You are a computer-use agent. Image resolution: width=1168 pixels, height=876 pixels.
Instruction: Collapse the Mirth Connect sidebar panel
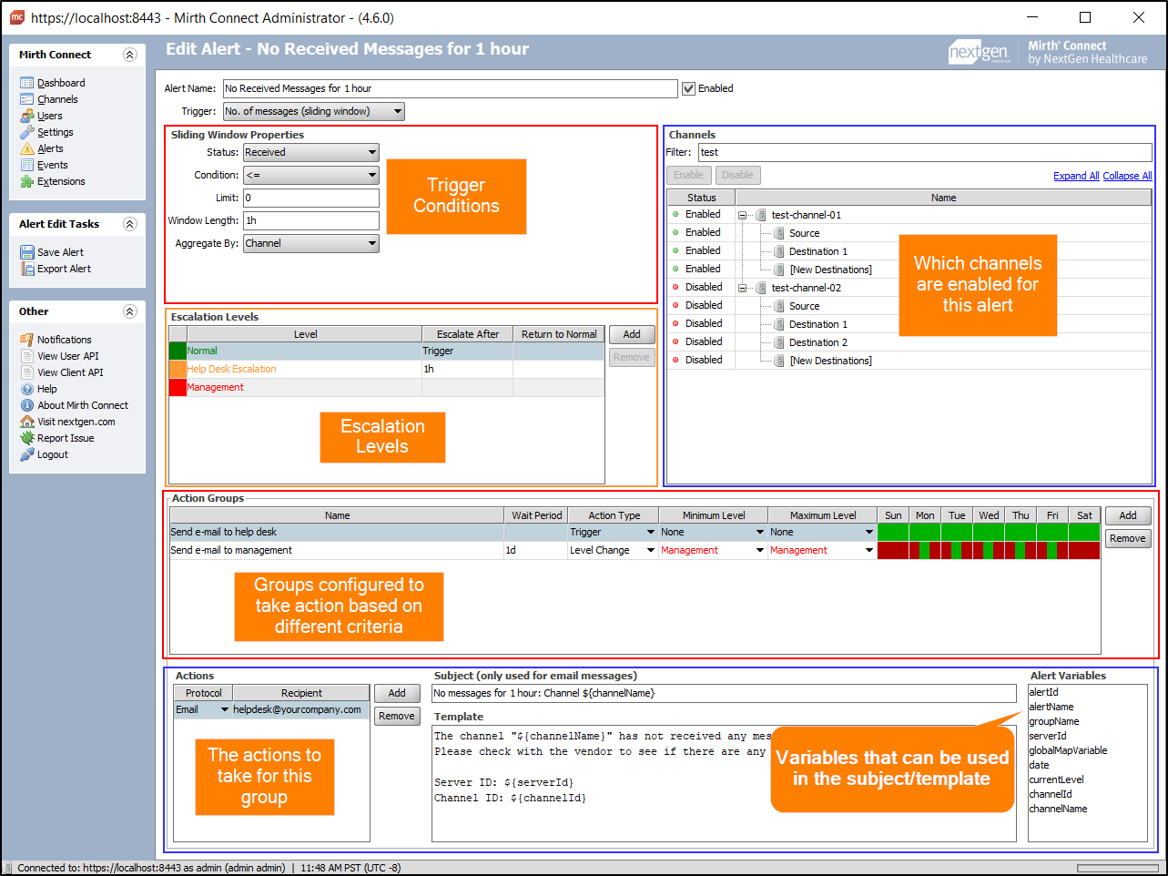click(x=129, y=55)
